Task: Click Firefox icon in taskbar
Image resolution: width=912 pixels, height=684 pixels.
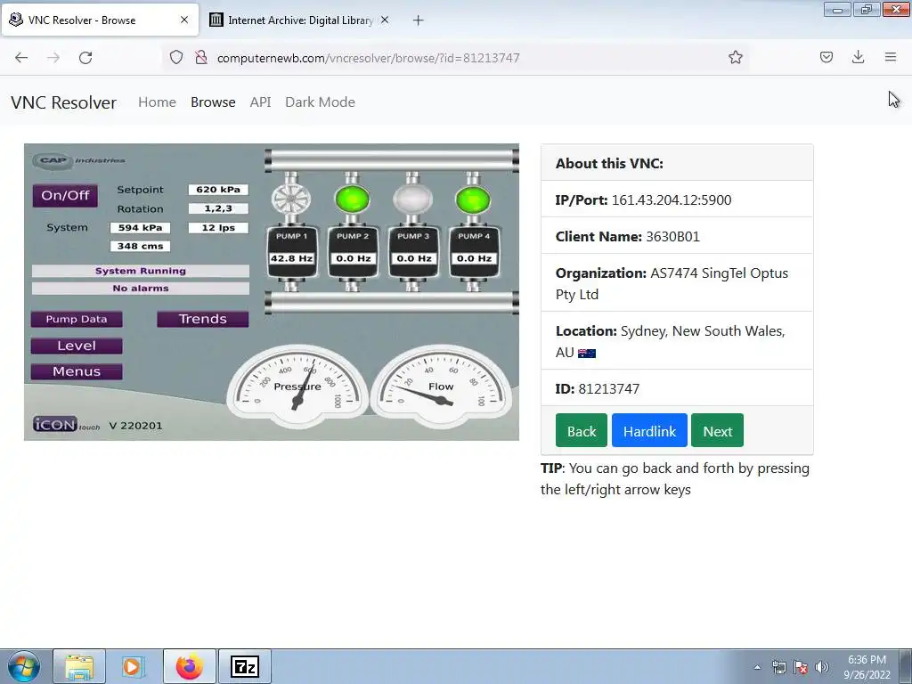Action: coord(190,666)
